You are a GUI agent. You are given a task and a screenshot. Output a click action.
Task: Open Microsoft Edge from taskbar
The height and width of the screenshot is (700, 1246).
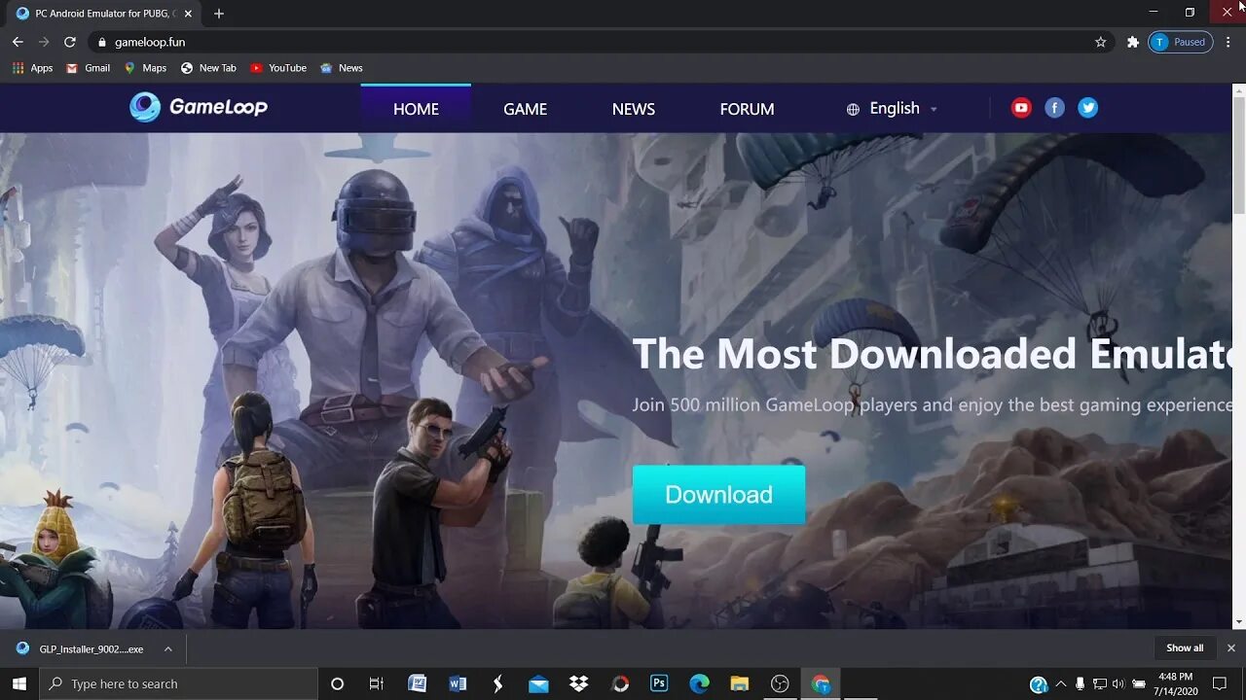point(699,683)
